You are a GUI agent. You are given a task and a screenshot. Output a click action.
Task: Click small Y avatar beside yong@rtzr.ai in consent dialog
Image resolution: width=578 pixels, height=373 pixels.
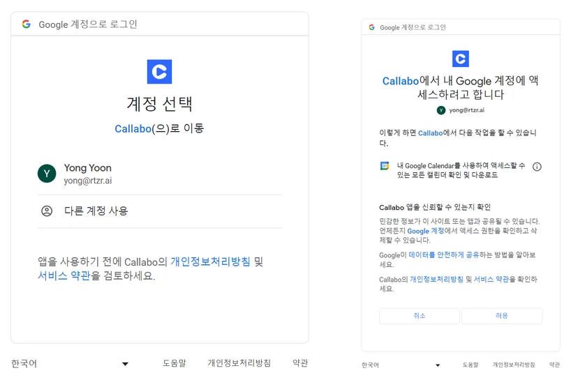click(x=441, y=110)
